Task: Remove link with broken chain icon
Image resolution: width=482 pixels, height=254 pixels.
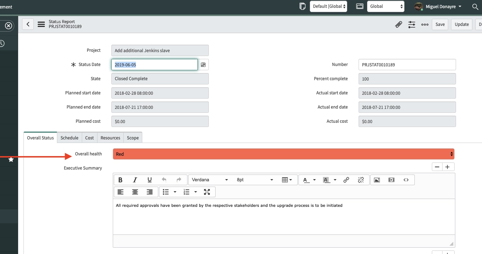Action: (x=361, y=180)
